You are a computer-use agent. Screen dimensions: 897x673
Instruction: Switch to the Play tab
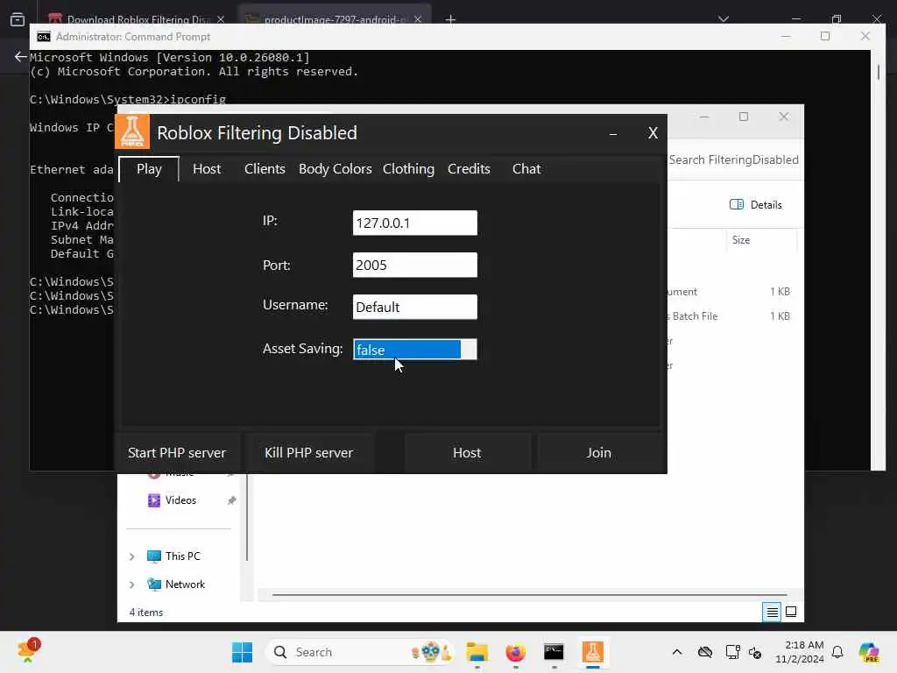point(149,169)
